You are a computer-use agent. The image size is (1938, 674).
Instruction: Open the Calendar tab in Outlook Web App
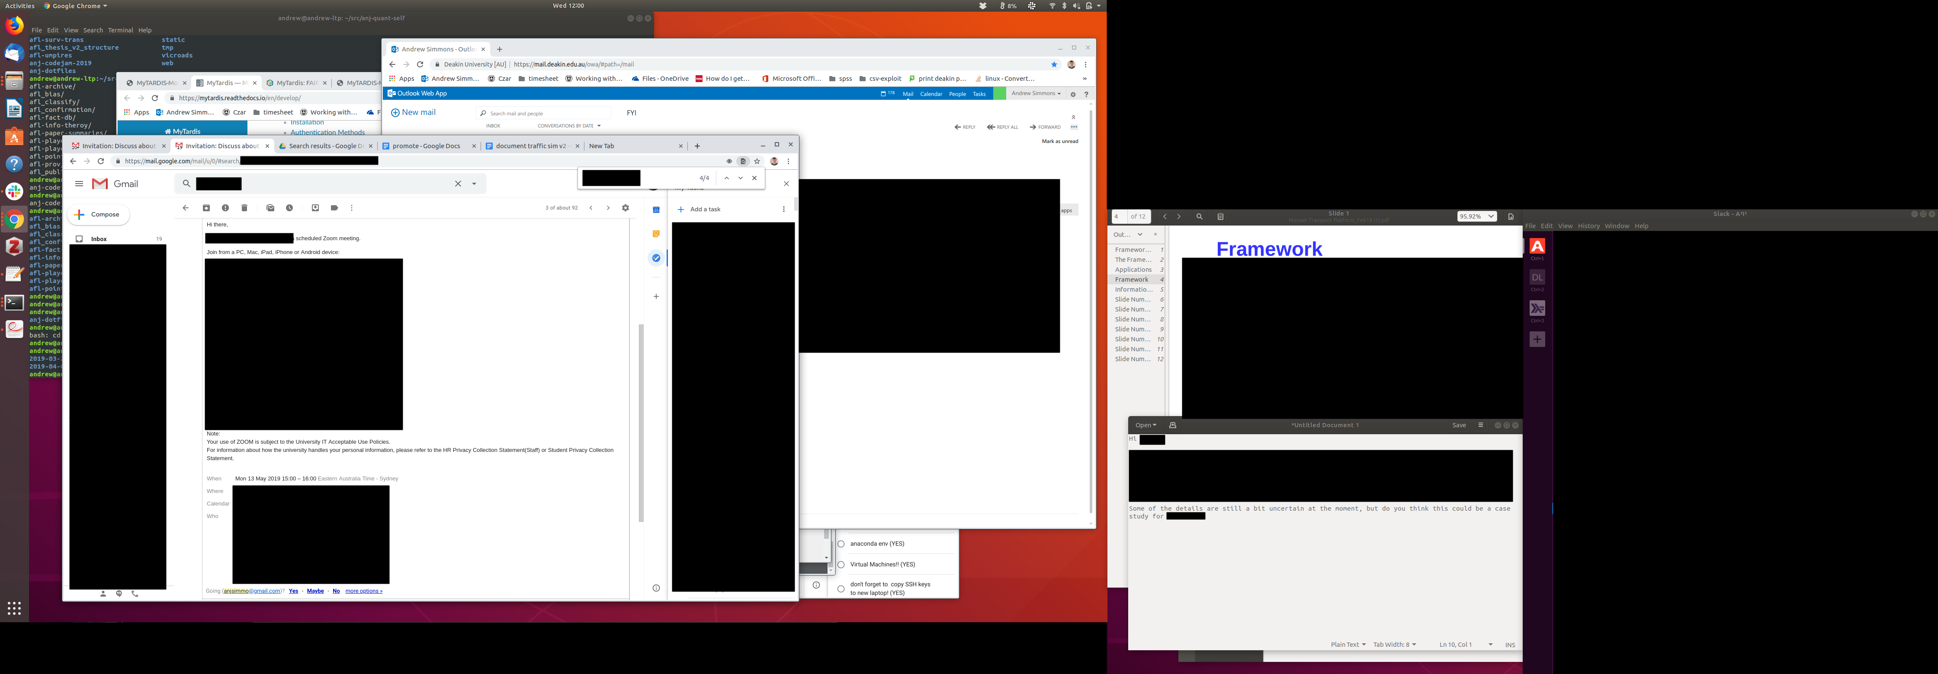[930, 94]
